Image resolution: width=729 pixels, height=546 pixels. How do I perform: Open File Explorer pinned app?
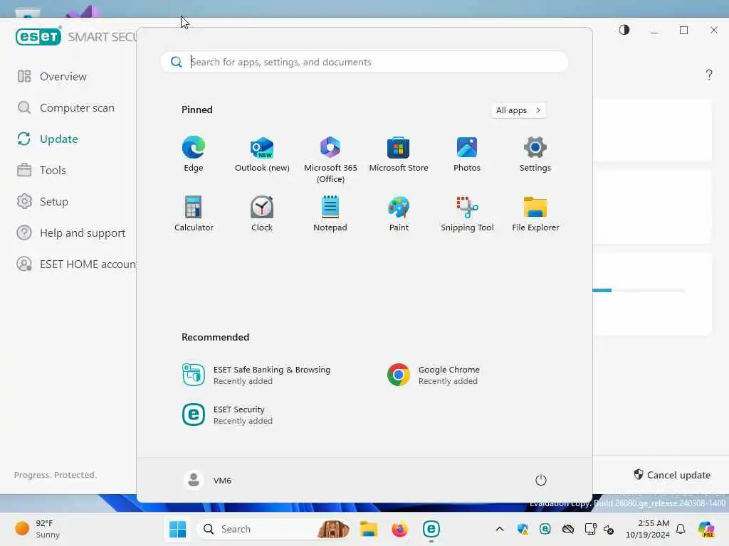(535, 214)
